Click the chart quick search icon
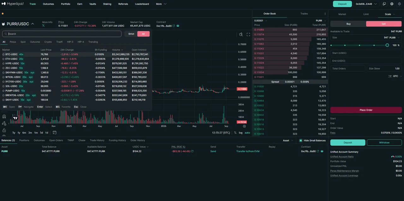 tap(241, 34)
